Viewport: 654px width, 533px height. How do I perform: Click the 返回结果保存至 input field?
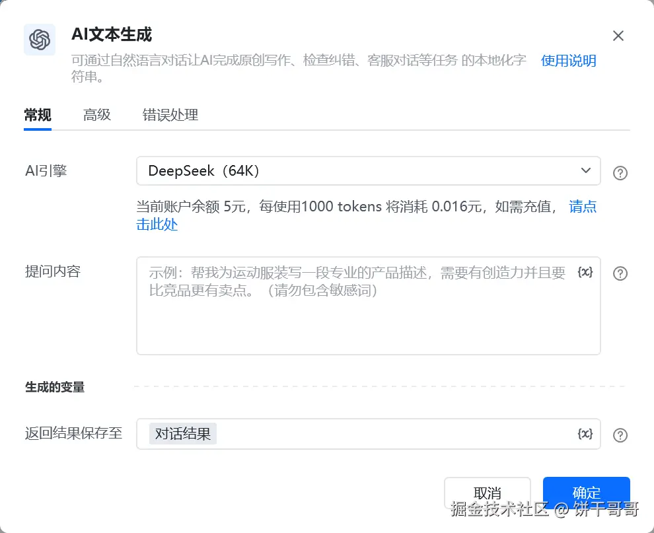click(x=369, y=434)
